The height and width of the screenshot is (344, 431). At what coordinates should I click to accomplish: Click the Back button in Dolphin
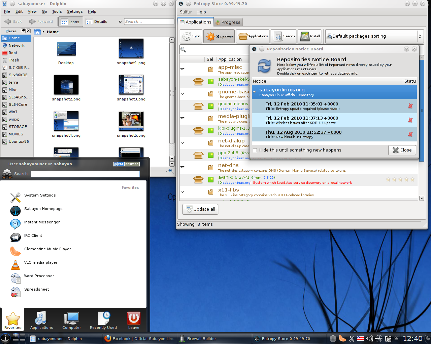[x=13, y=21]
